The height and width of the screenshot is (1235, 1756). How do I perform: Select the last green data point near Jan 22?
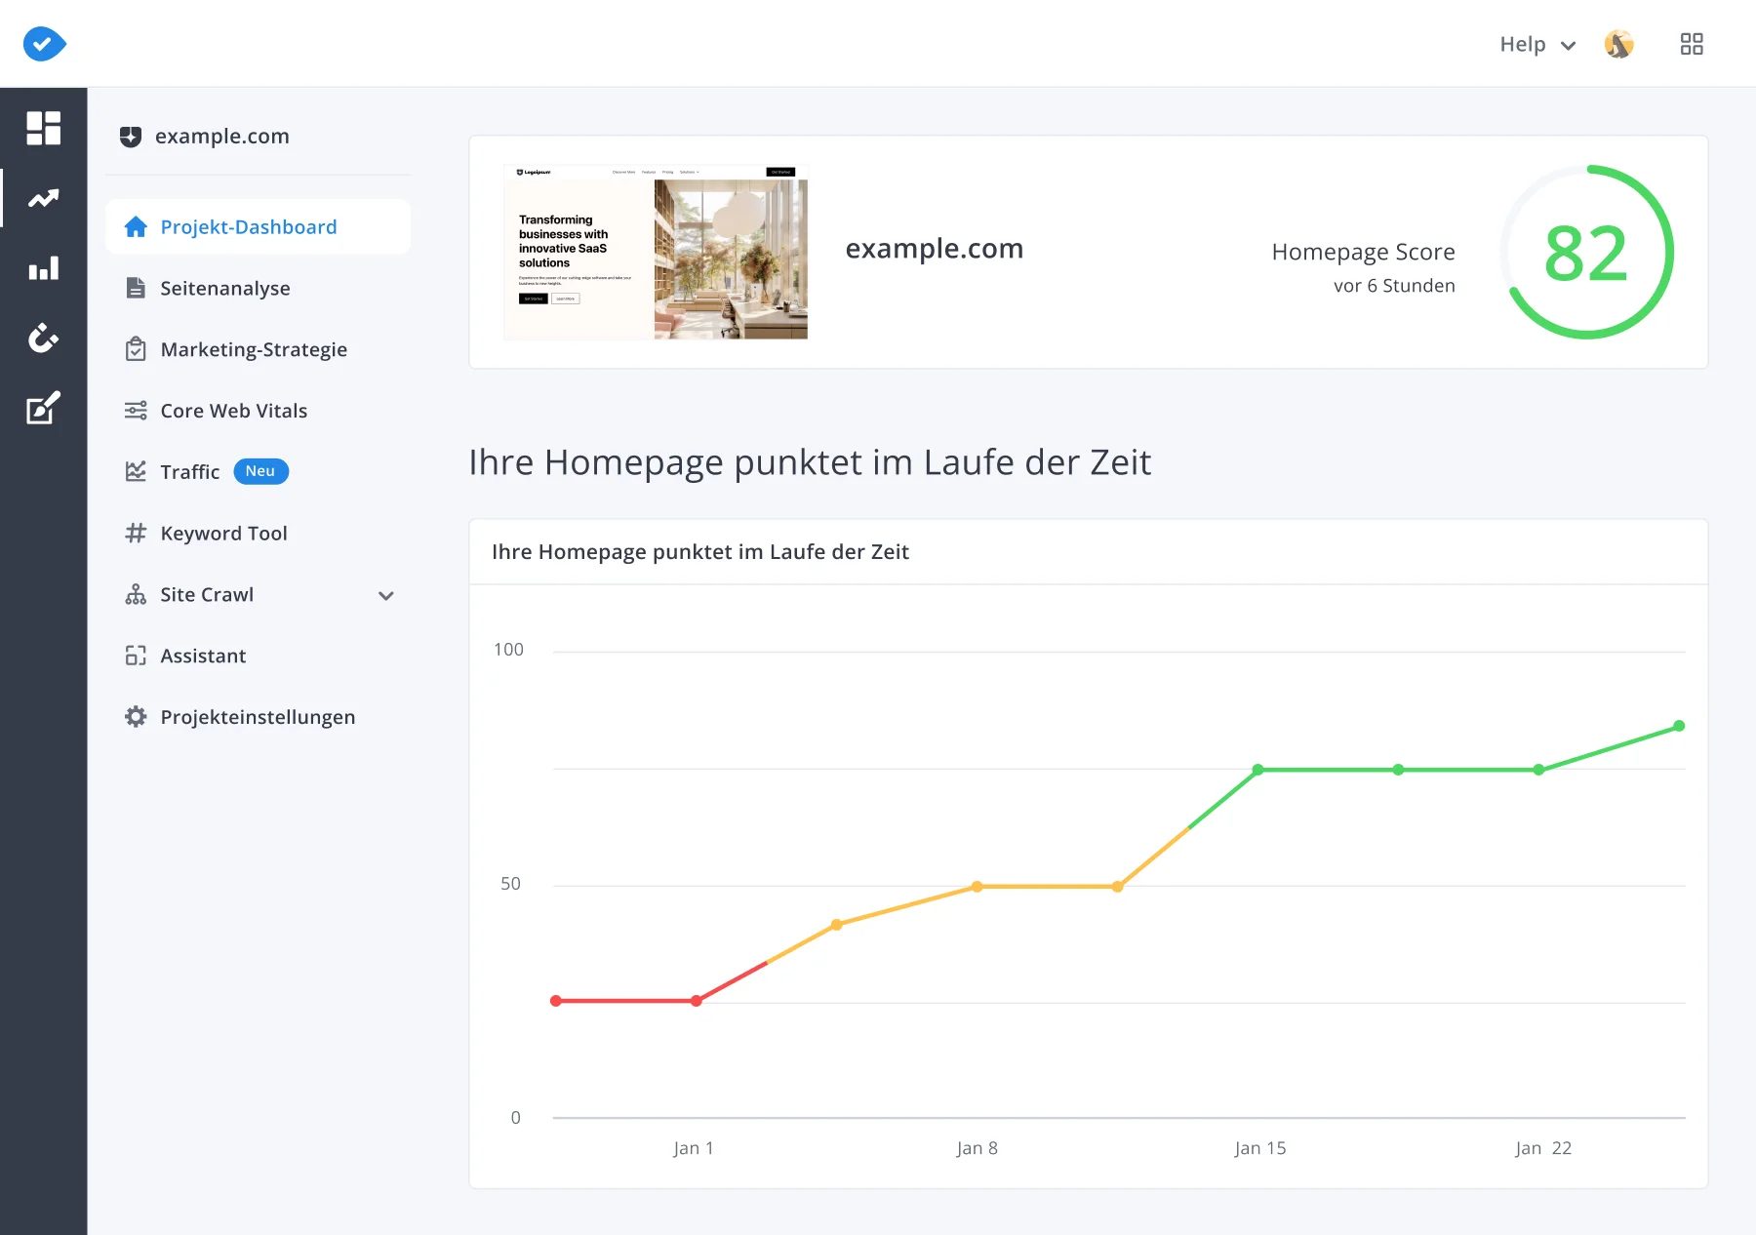[1678, 725]
